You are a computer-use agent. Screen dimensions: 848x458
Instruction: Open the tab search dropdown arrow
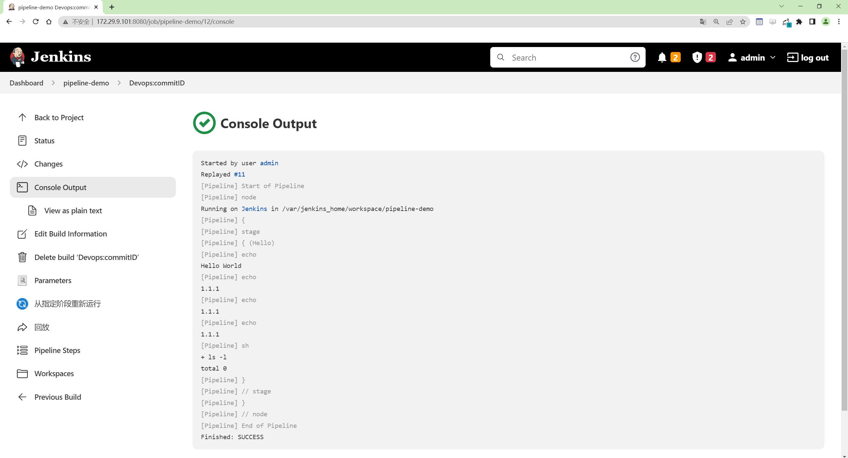(781, 6)
